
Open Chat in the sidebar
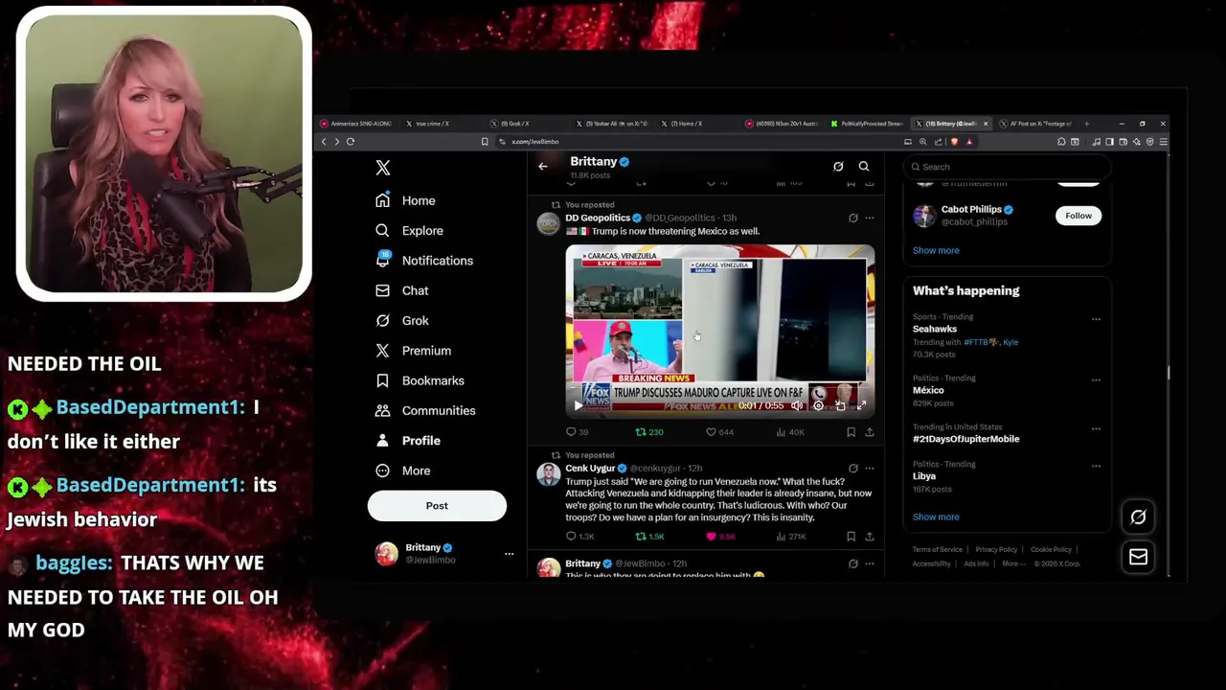coord(402,290)
